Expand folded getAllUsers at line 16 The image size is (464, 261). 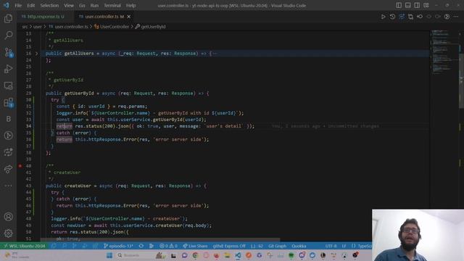point(37,54)
